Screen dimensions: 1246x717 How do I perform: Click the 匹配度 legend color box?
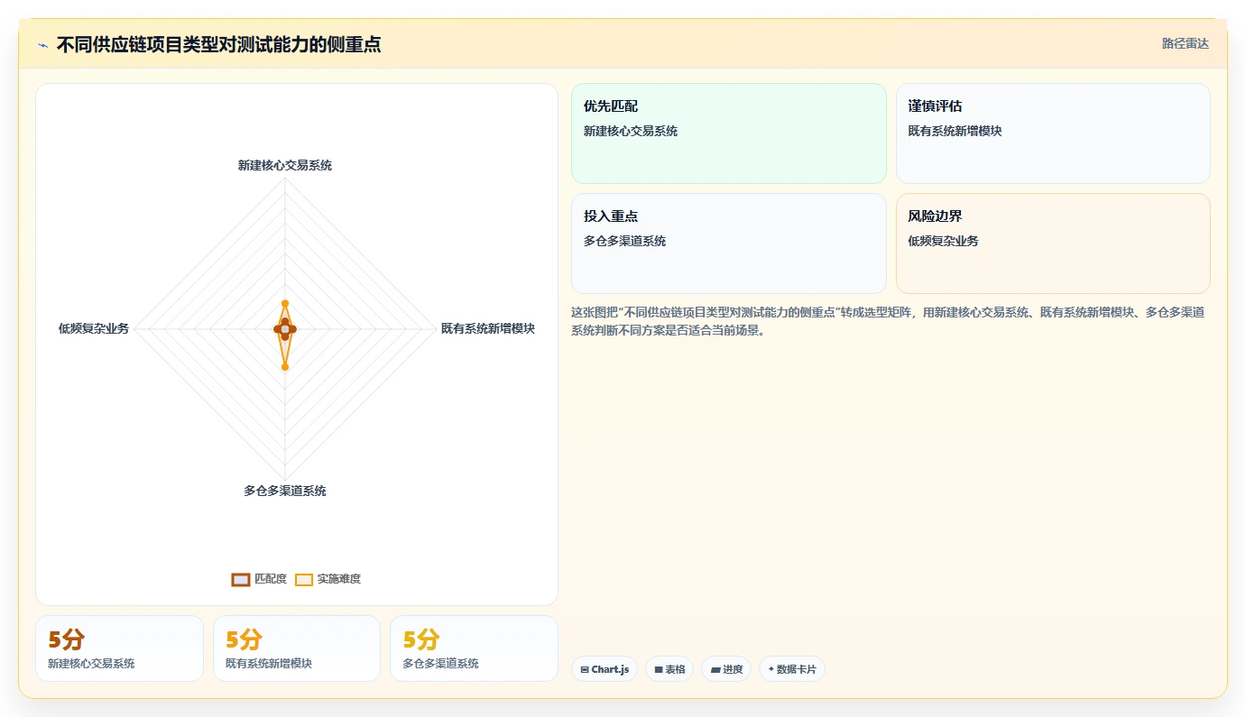(241, 580)
